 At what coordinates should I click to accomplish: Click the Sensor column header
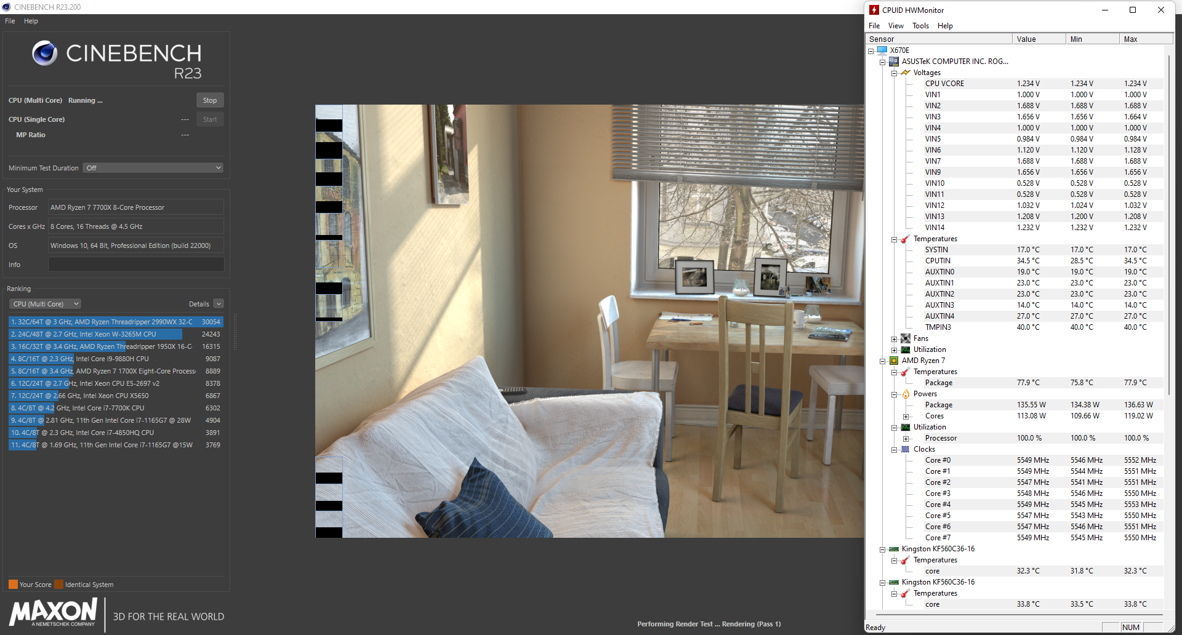tap(939, 39)
